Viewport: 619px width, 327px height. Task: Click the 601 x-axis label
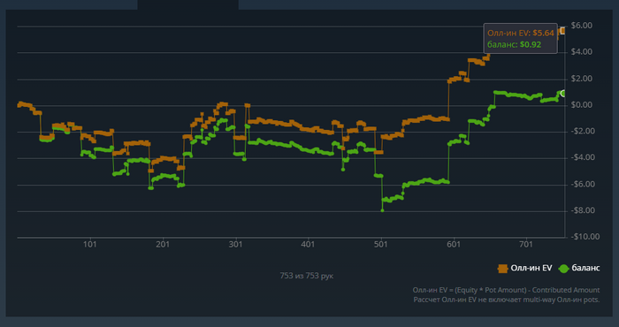point(454,245)
